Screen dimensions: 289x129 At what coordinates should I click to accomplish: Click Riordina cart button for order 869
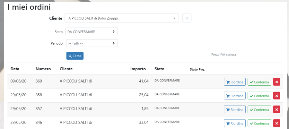click(234, 82)
